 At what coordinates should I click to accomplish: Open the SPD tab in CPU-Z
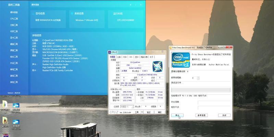point(130,57)
